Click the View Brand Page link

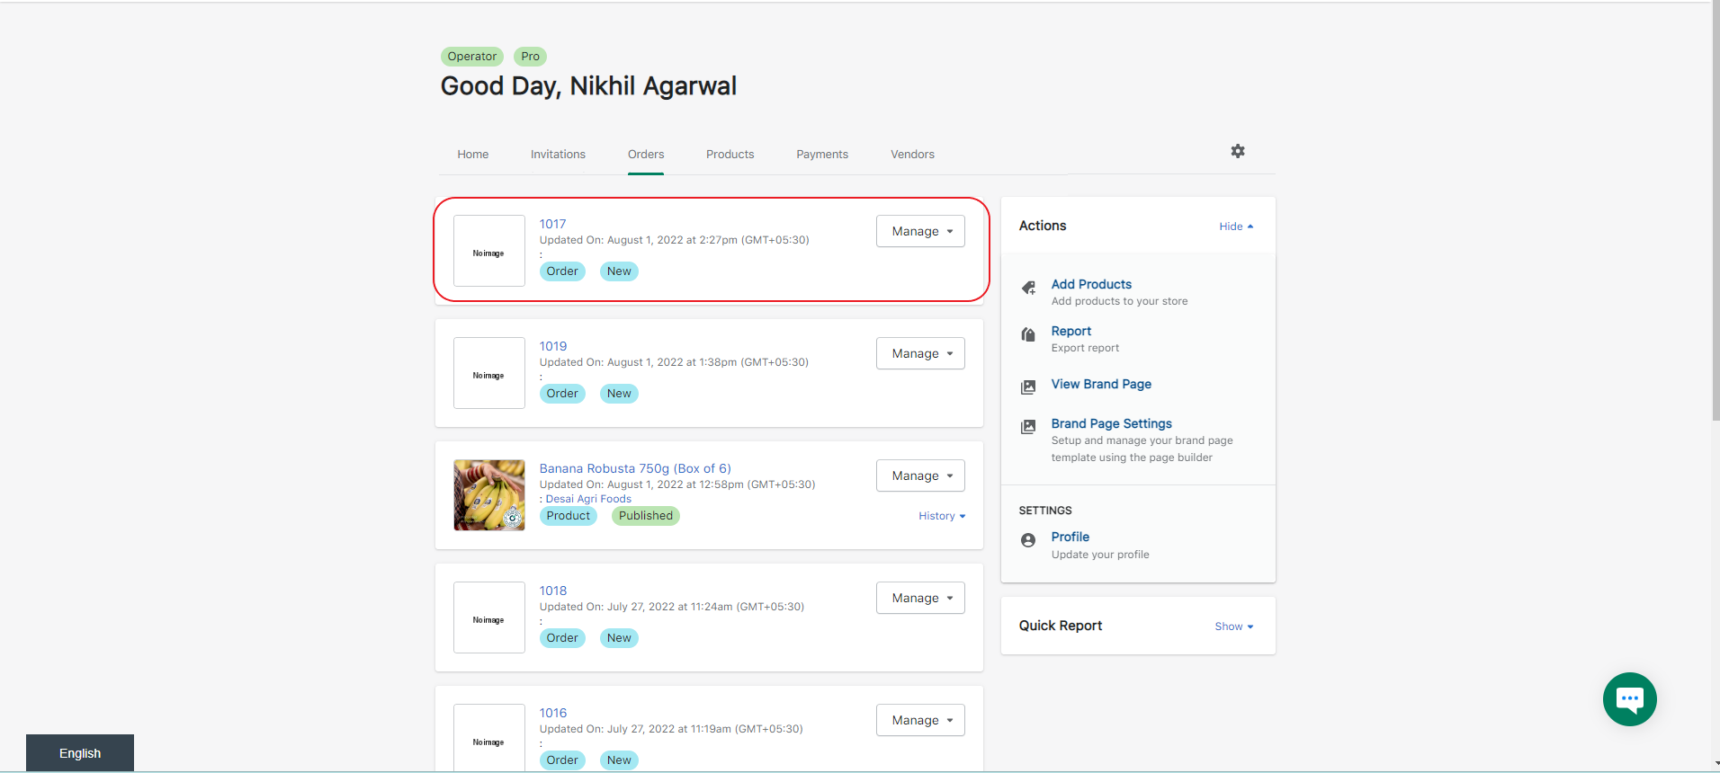click(1101, 384)
